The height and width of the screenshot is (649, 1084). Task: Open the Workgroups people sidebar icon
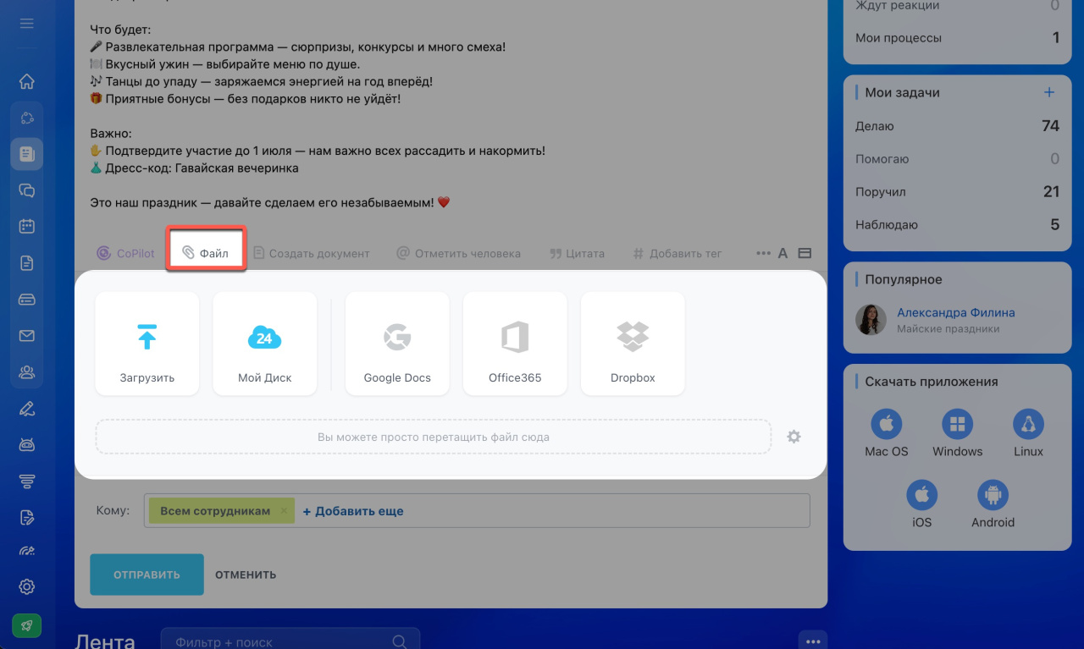click(26, 371)
